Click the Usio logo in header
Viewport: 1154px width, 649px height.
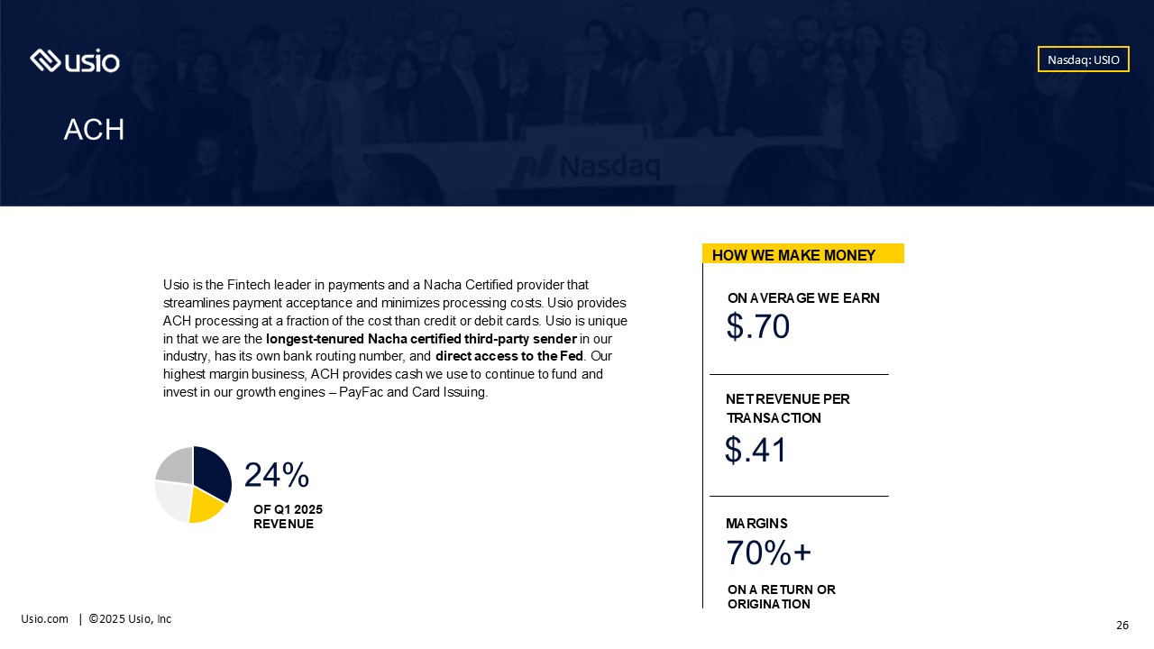[x=75, y=60]
